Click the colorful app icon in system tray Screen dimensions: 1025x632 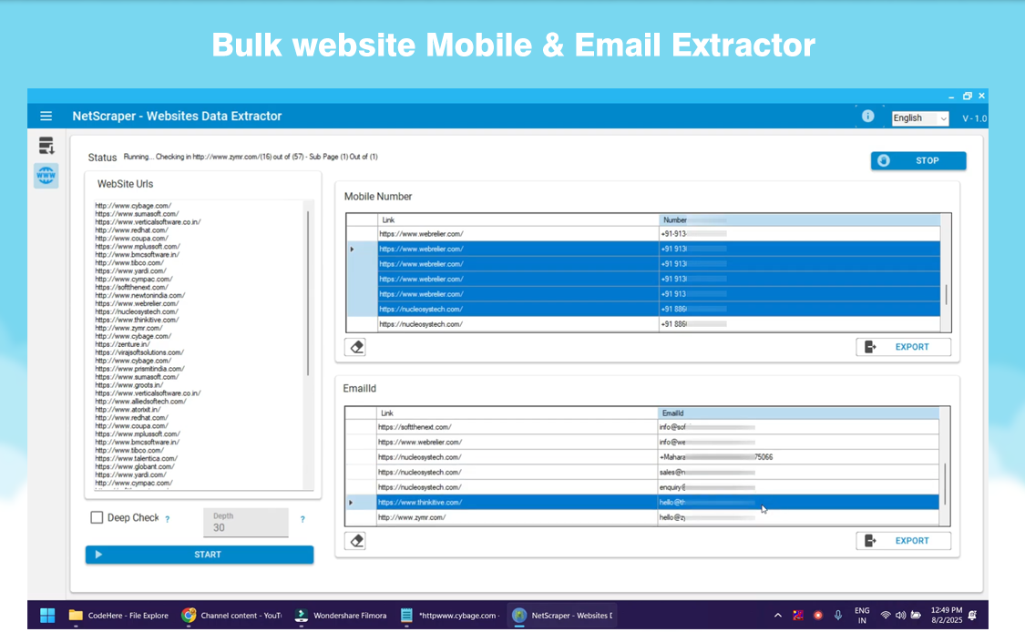[798, 615]
